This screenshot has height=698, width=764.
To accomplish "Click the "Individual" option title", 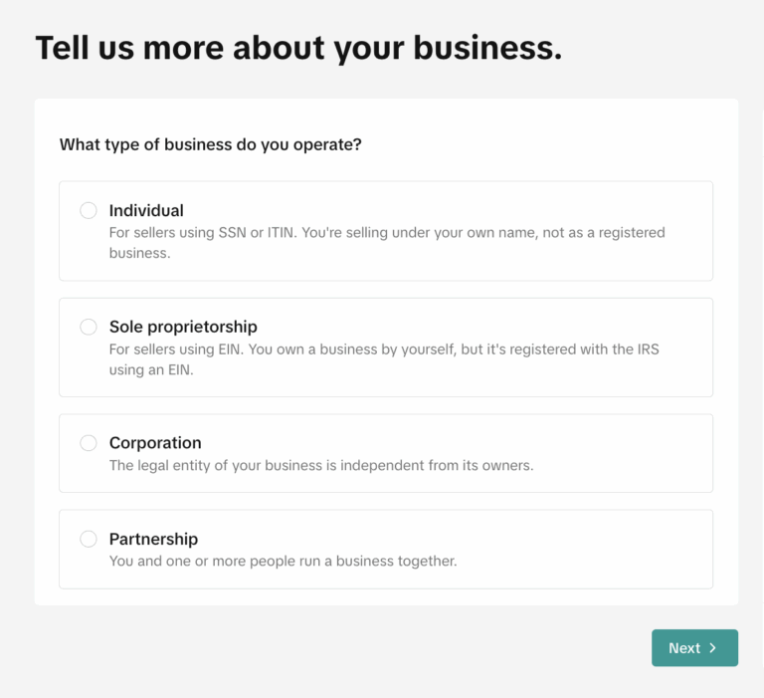I will 146,210.
